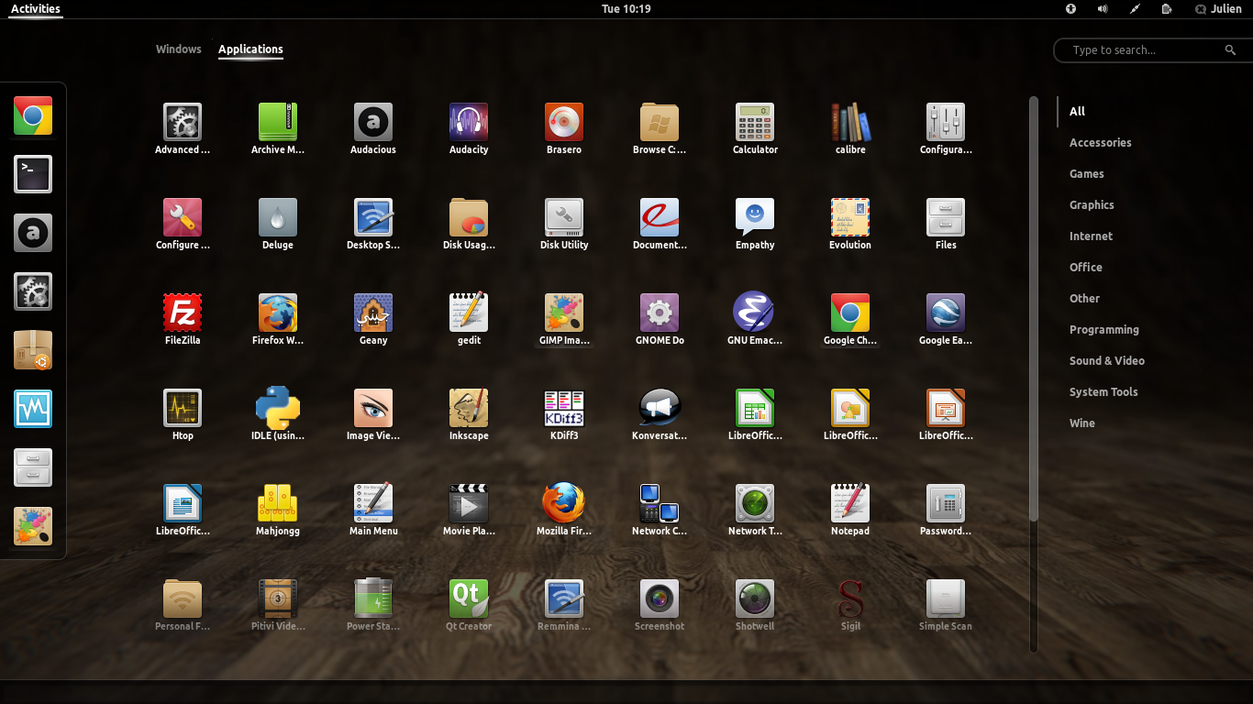Filter by Office category
Screen dimensions: 1253x704
(x=1085, y=267)
